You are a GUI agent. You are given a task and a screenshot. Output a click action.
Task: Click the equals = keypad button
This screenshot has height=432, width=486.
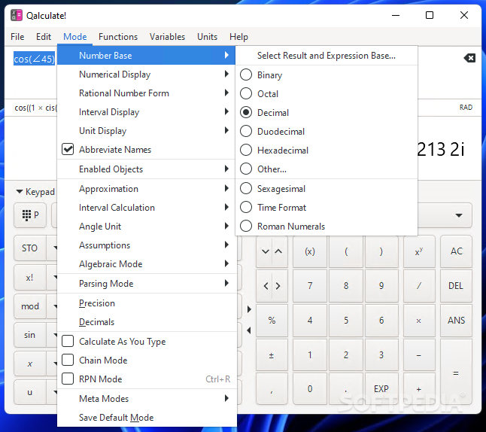[x=456, y=372]
